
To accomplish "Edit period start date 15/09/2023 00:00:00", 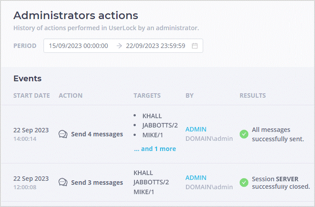I will [79, 46].
